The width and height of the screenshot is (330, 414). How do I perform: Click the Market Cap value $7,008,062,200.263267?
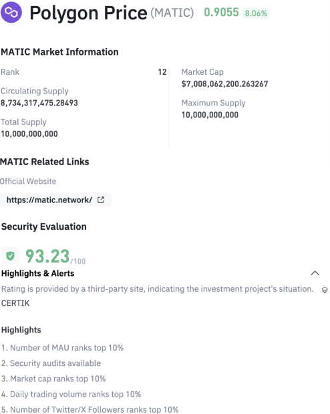click(x=224, y=84)
